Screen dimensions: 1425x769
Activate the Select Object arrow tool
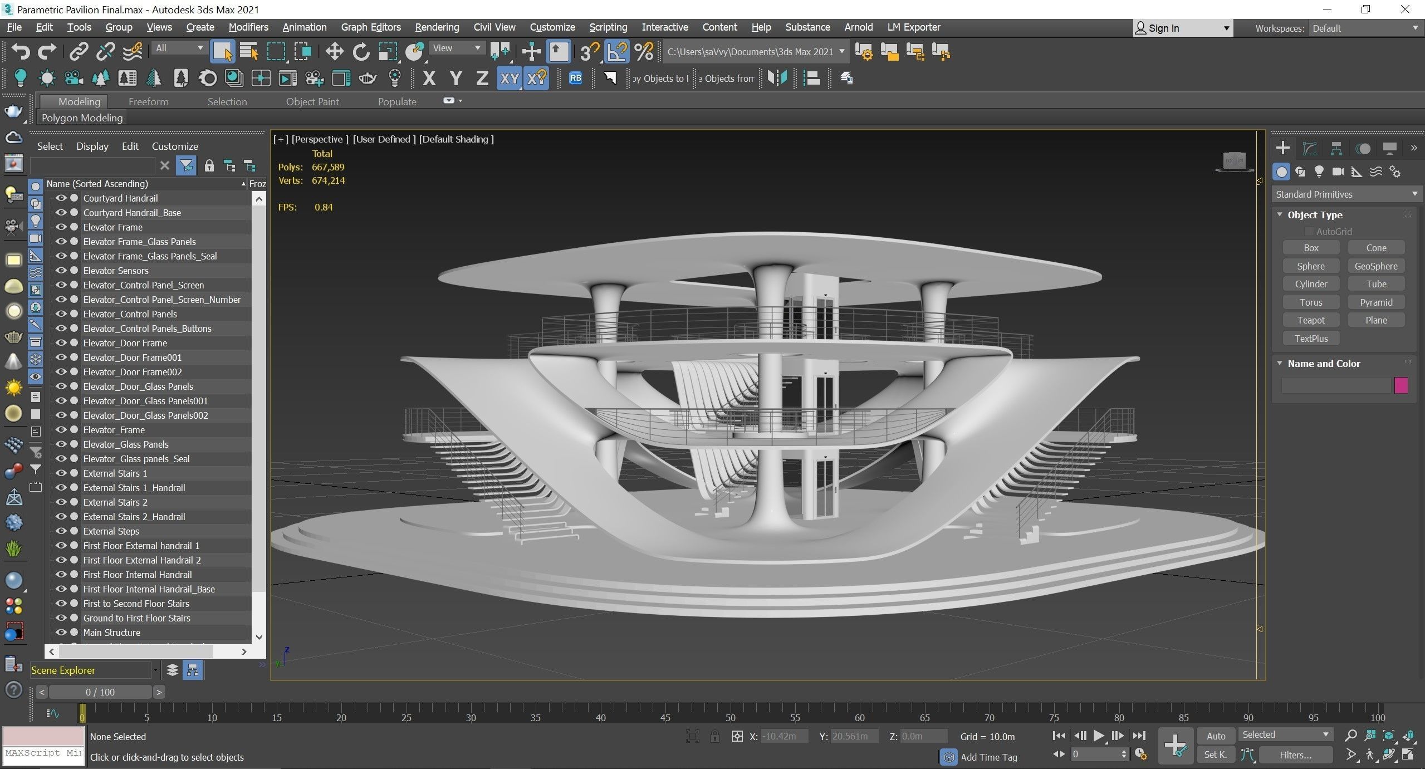click(x=222, y=52)
